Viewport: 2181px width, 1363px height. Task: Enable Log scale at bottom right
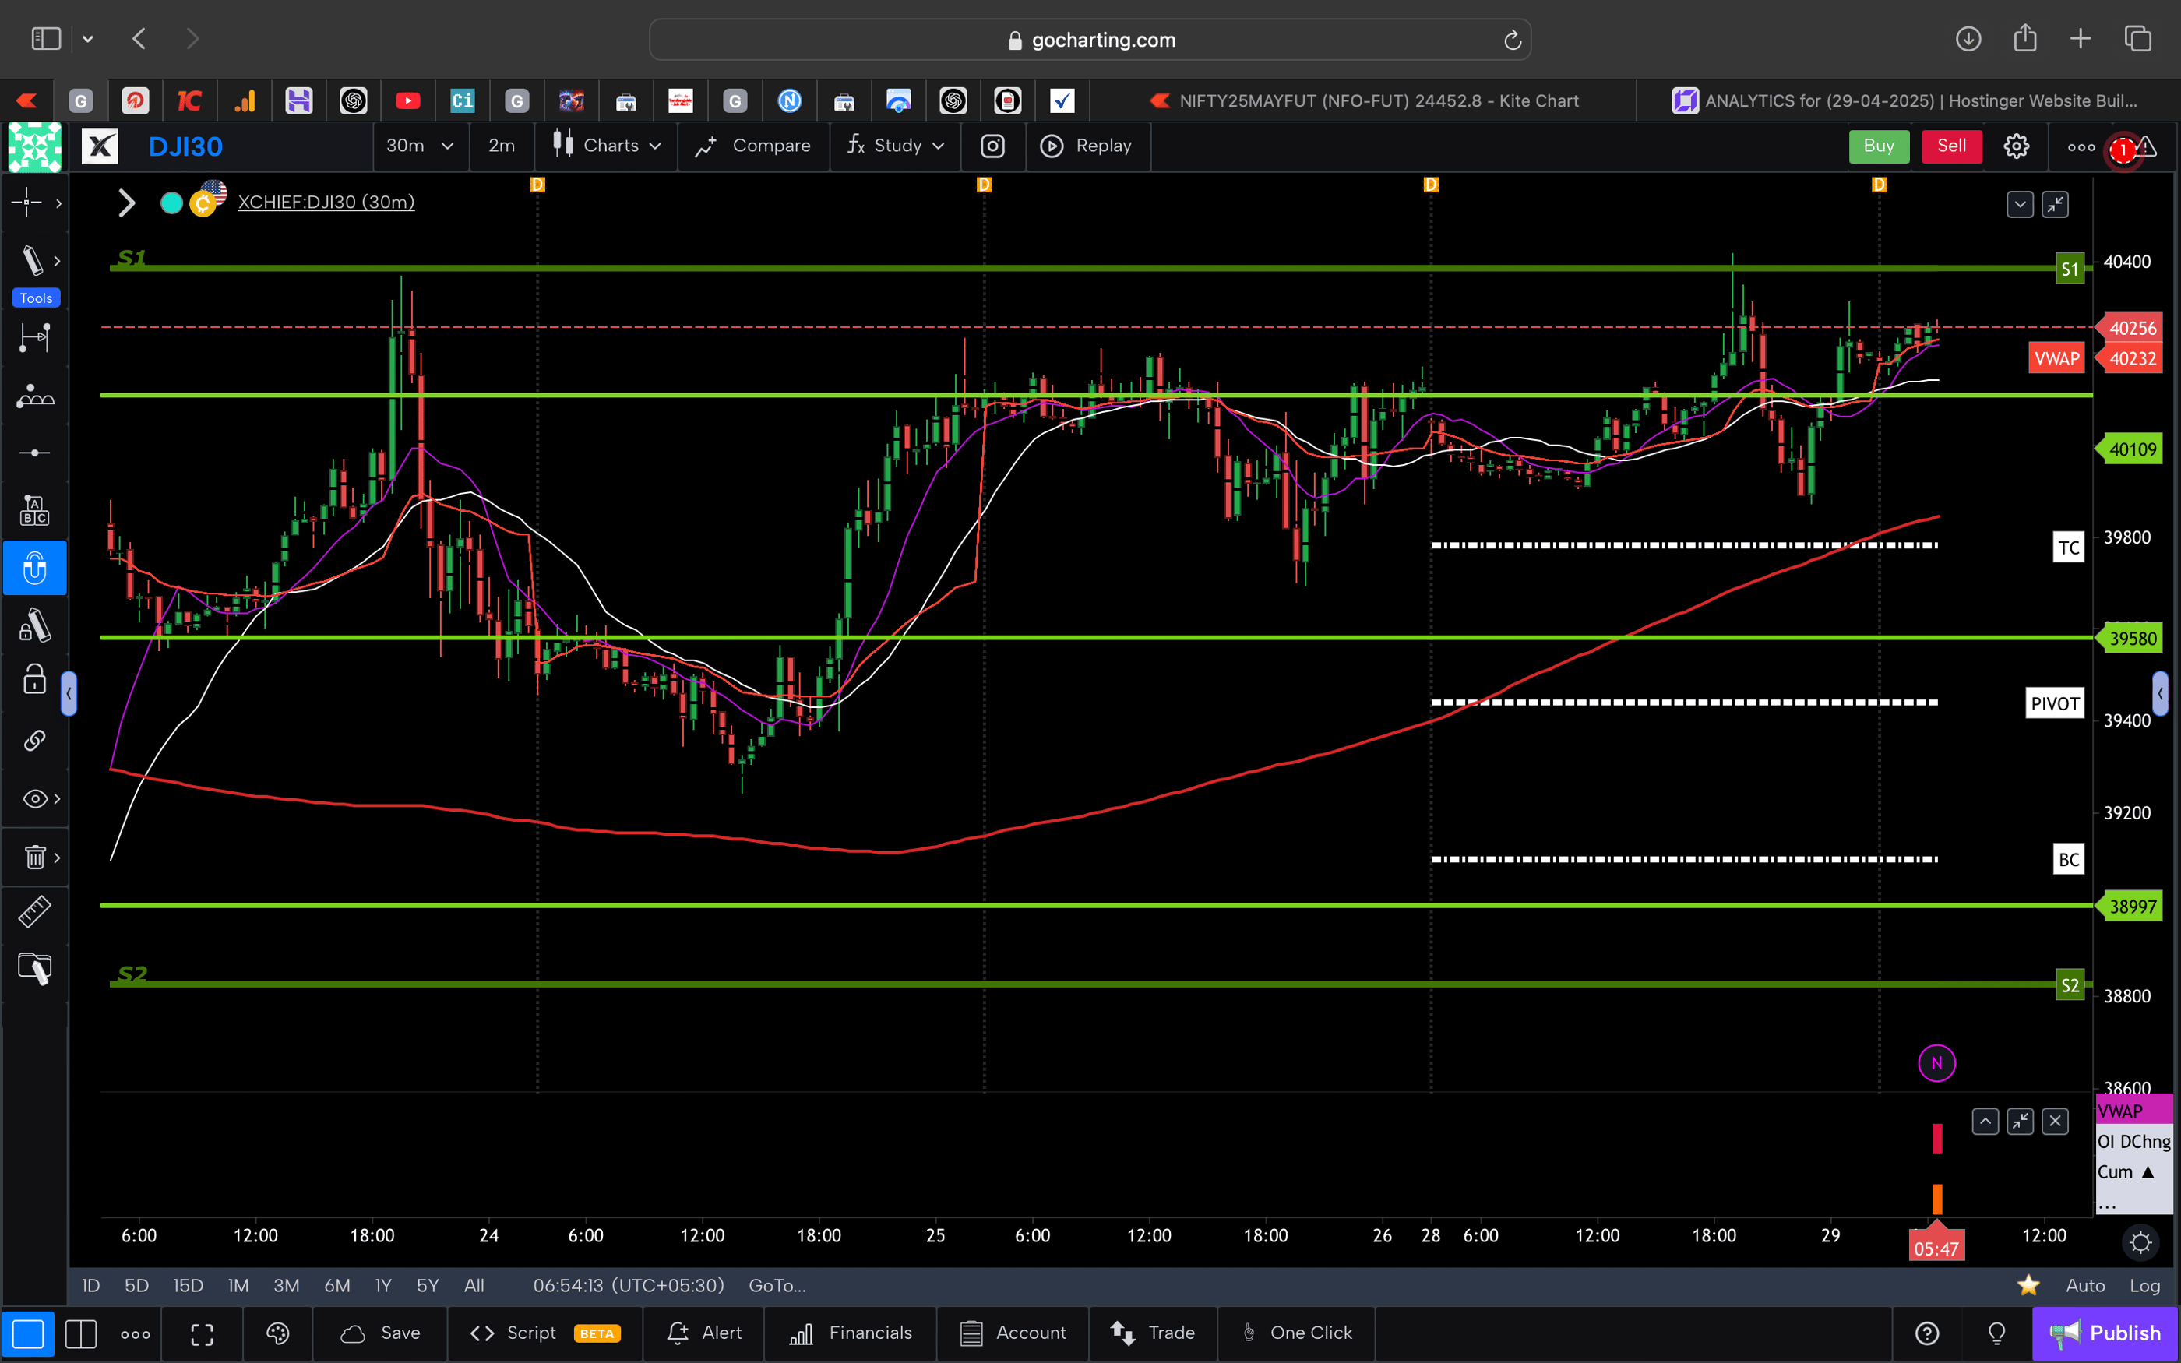(x=2146, y=1285)
